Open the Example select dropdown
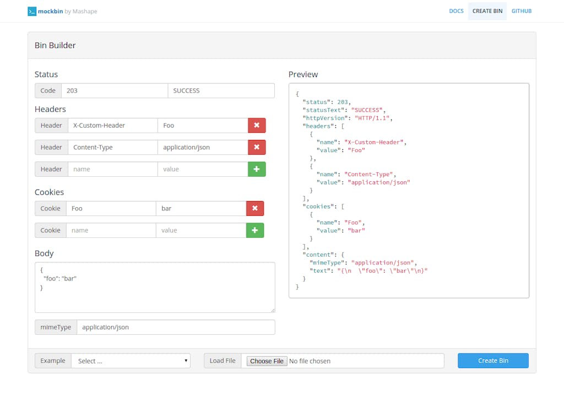This screenshot has width=564, height=412. [x=131, y=361]
